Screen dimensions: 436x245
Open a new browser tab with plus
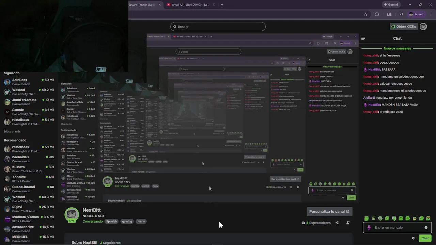coord(222,5)
